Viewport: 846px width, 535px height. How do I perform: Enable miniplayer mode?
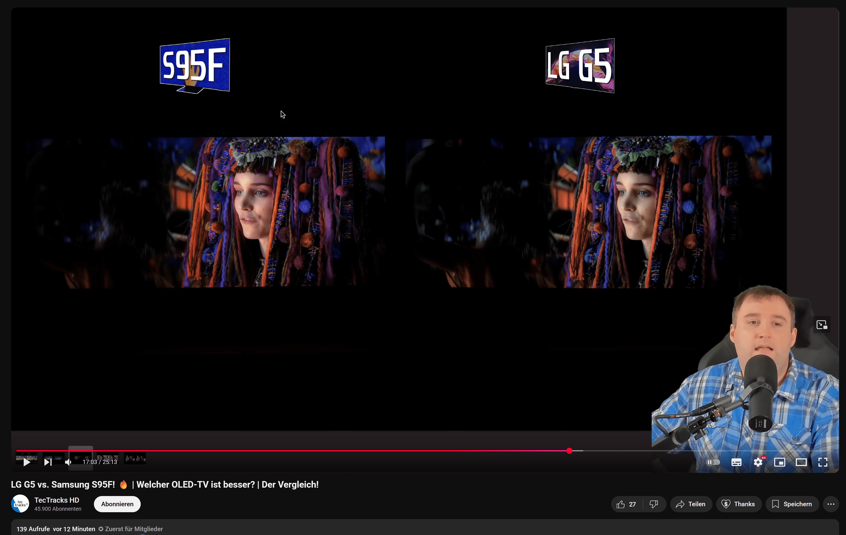point(780,462)
